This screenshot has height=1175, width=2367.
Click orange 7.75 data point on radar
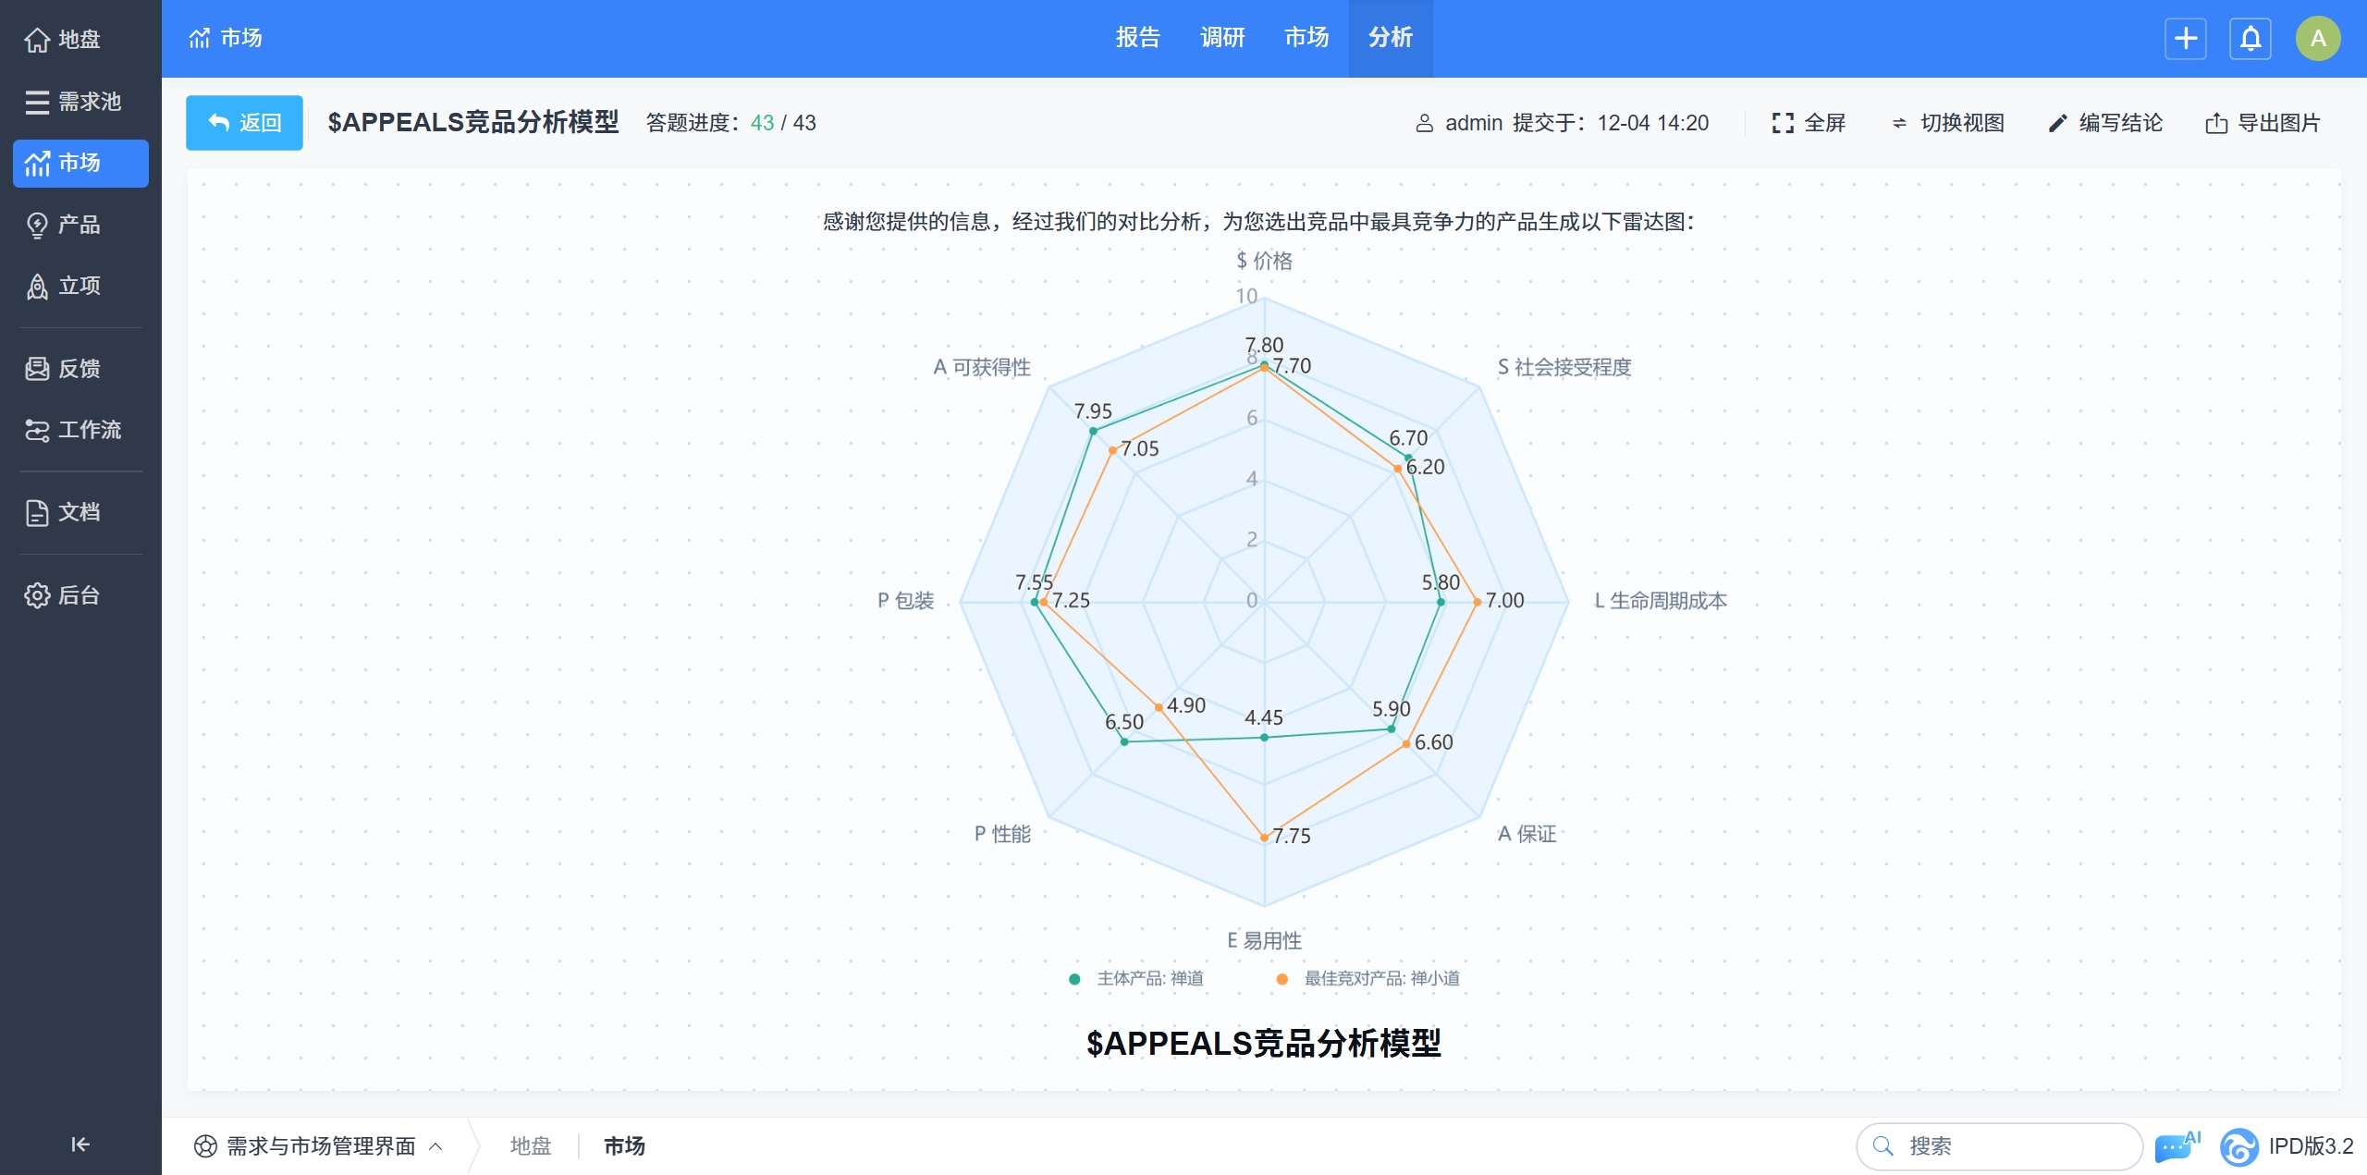1264,838
